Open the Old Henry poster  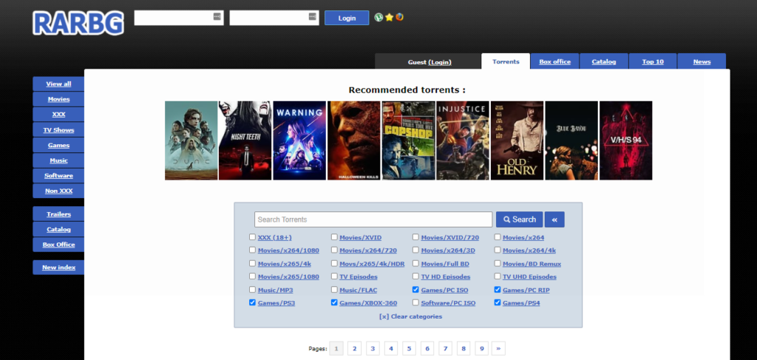517,140
